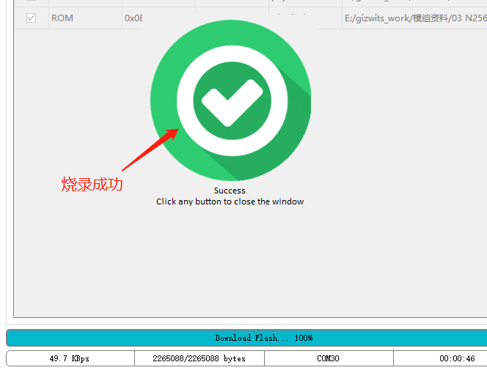
Task: Click the red 烧录成功 annotation label
Action: click(92, 184)
